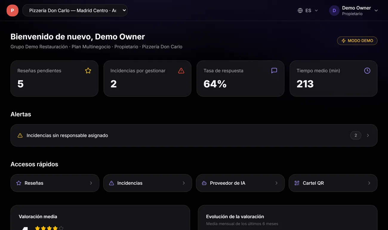This screenshot has width=388, height=230.
Task: Click the chat bubble icon on Tasa de respuesta
Action: (274, 71)
